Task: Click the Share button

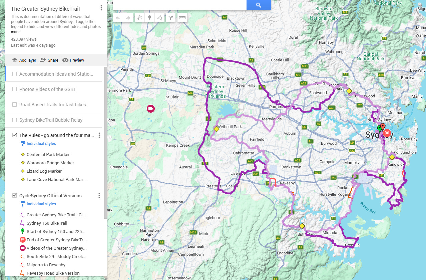Action: pos(49,60)
